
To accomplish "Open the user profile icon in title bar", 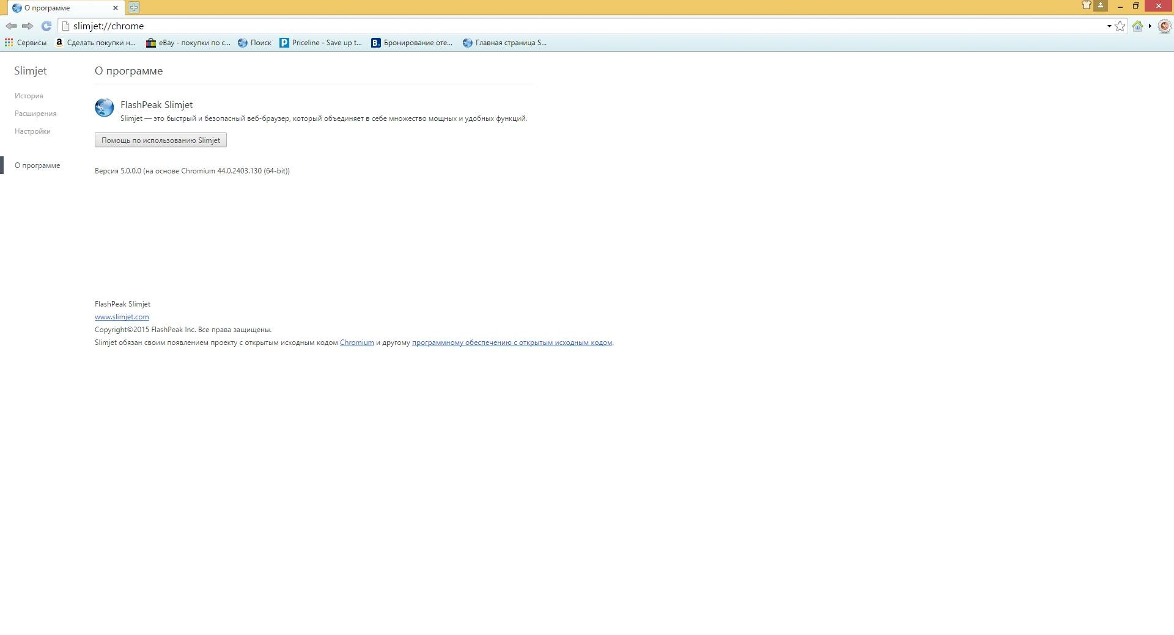I will tap(1101, 5).
